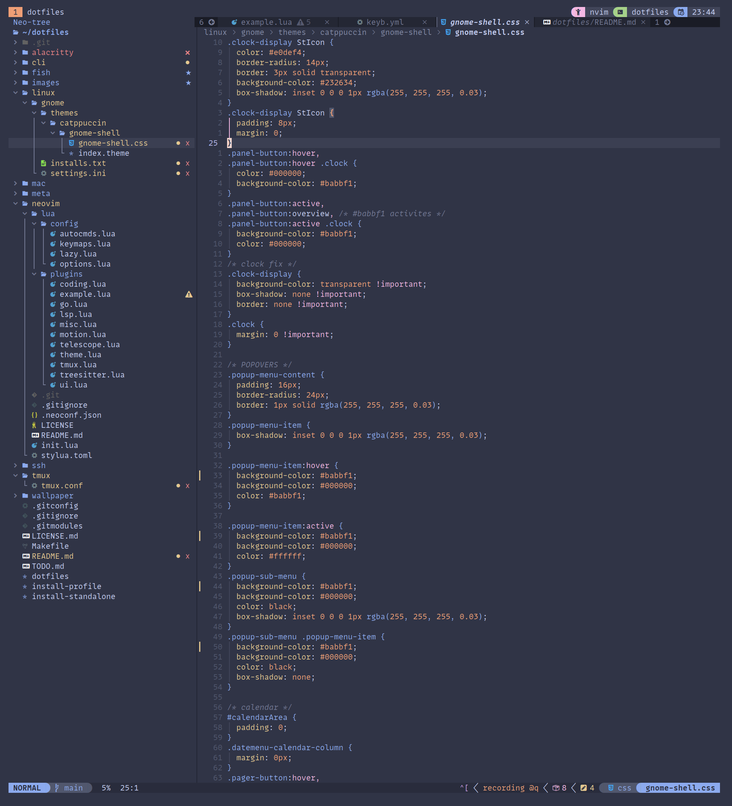Image resolution: width=732 pixels, height=806 pixels.
Task: Click the #e0def4 color value in code
Action: tap(285, 52)
